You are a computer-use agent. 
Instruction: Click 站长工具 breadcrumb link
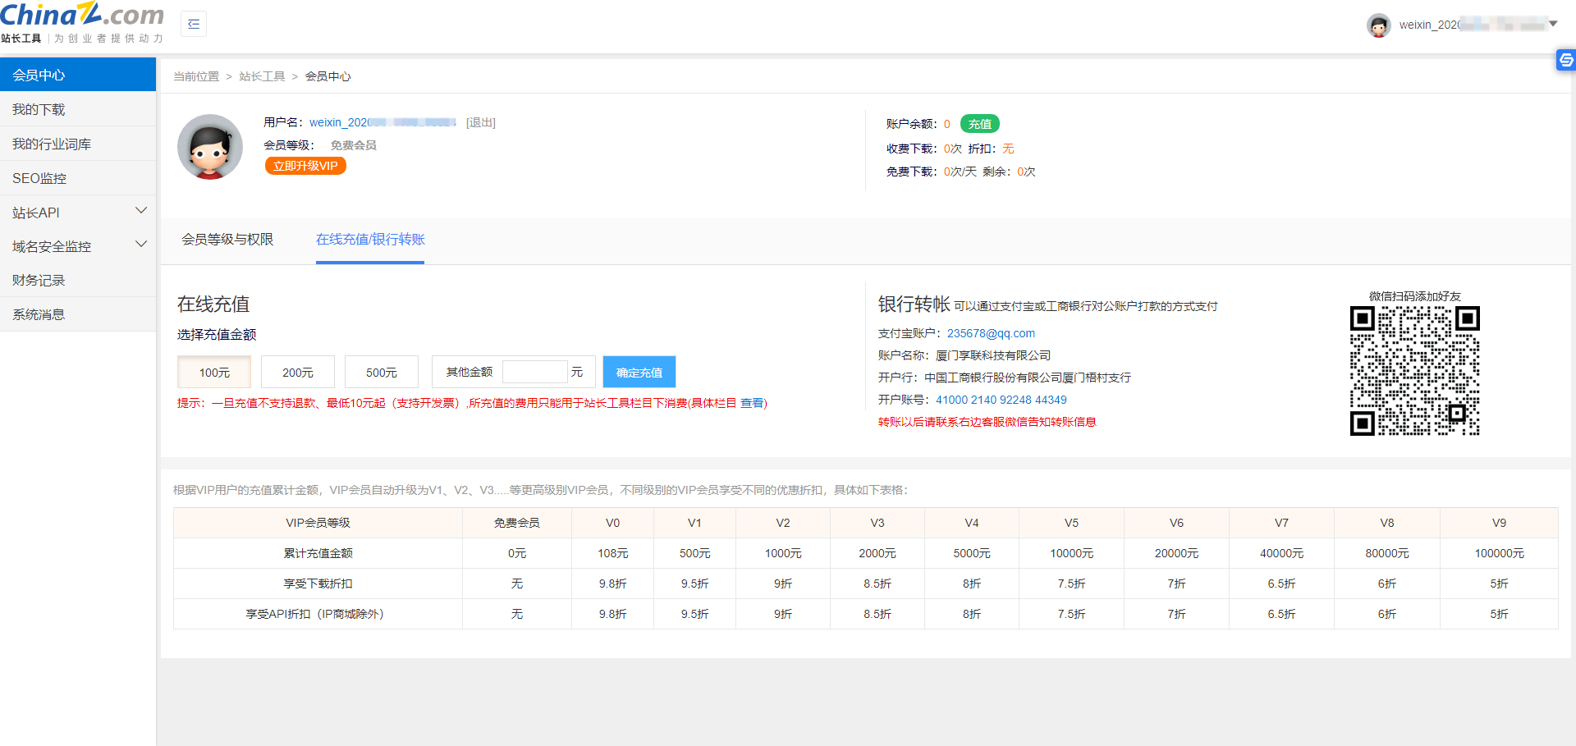point(262,76)
